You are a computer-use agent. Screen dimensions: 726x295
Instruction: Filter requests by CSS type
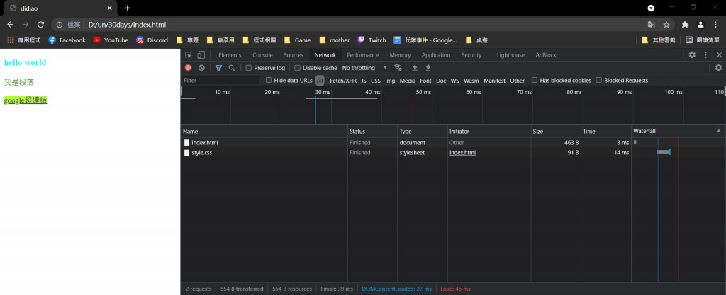376,81
